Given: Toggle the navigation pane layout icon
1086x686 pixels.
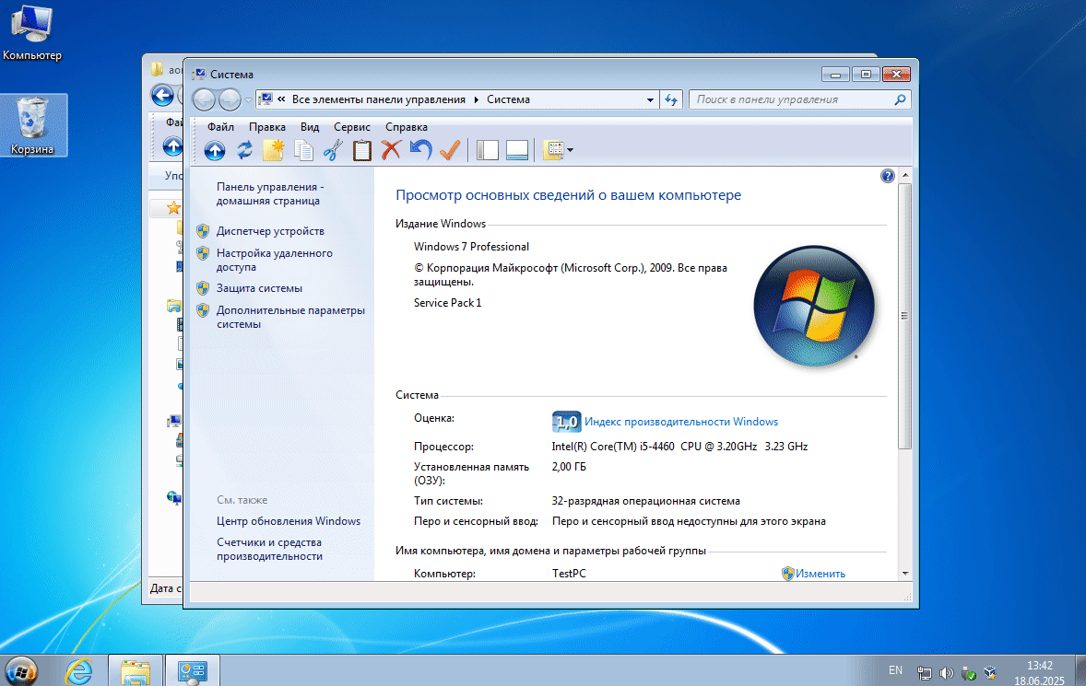Looking at the screenshot, I should pyautogui.click(x=488, y=150).
